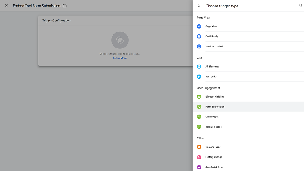The height and width of the screenshot is (171, 304).
Task: Click the Page View trigger icon
Action: (199, 26)
